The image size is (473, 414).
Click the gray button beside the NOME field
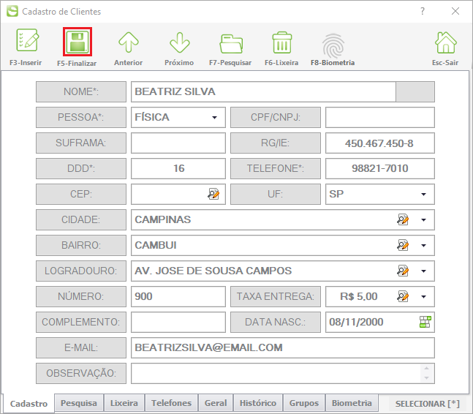point(415,91)
